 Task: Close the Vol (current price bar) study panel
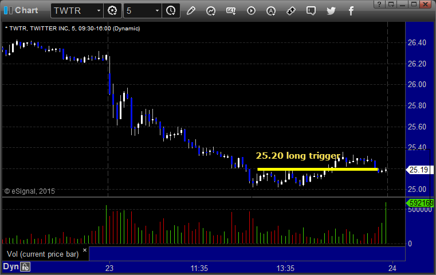[x=85, y=250]
